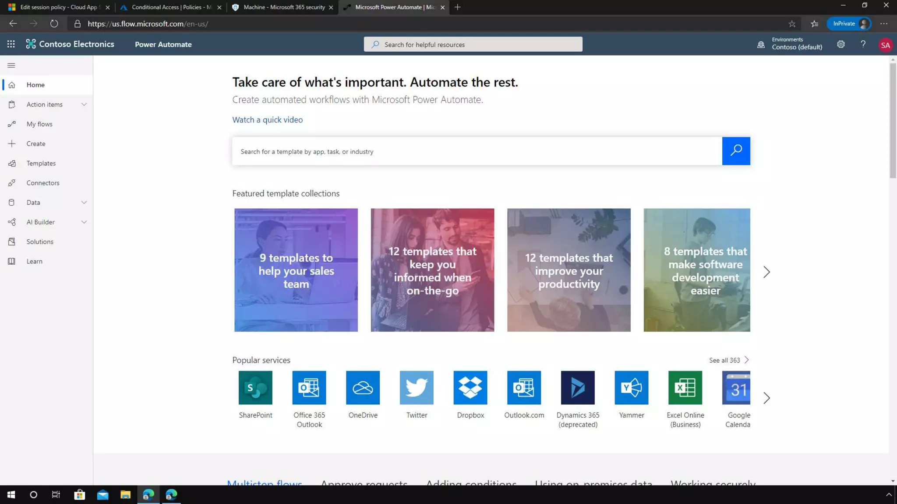Viewport: 897px width, 504px height.
Task: Click See all 363 services link
Action: point(729,360)
